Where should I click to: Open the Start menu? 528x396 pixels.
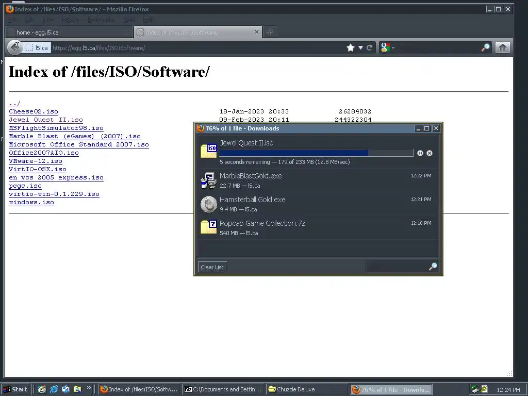(x=16, y=389)
